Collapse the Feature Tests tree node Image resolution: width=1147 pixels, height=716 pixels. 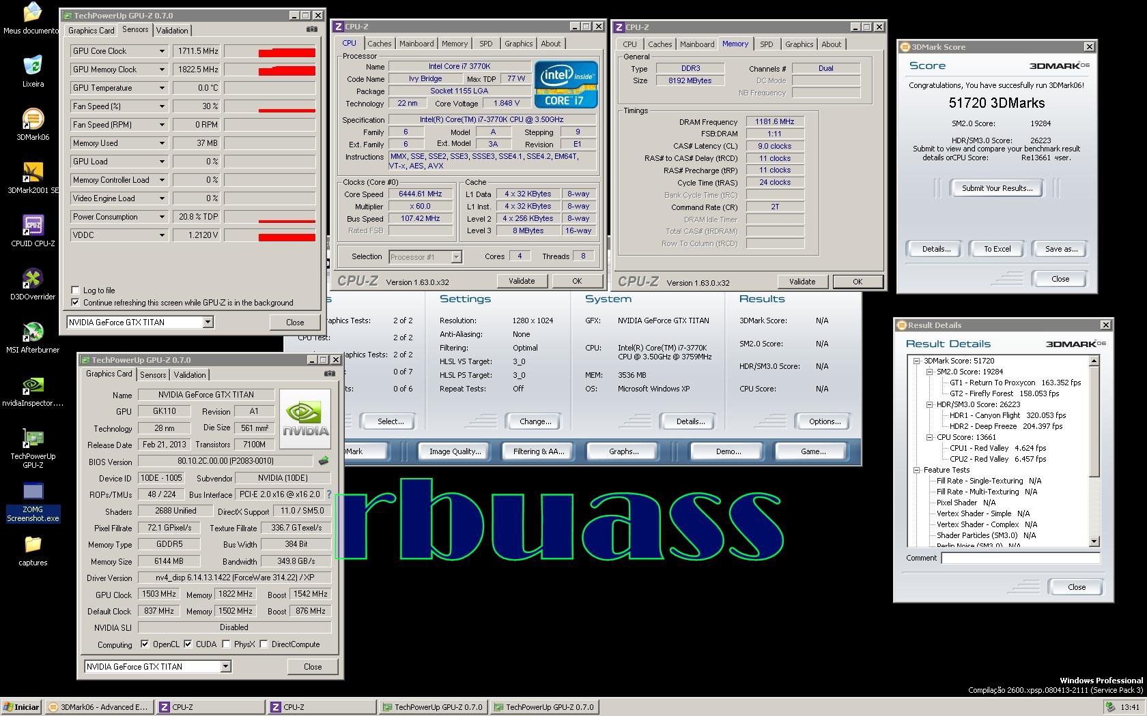[x=916, y=470]
